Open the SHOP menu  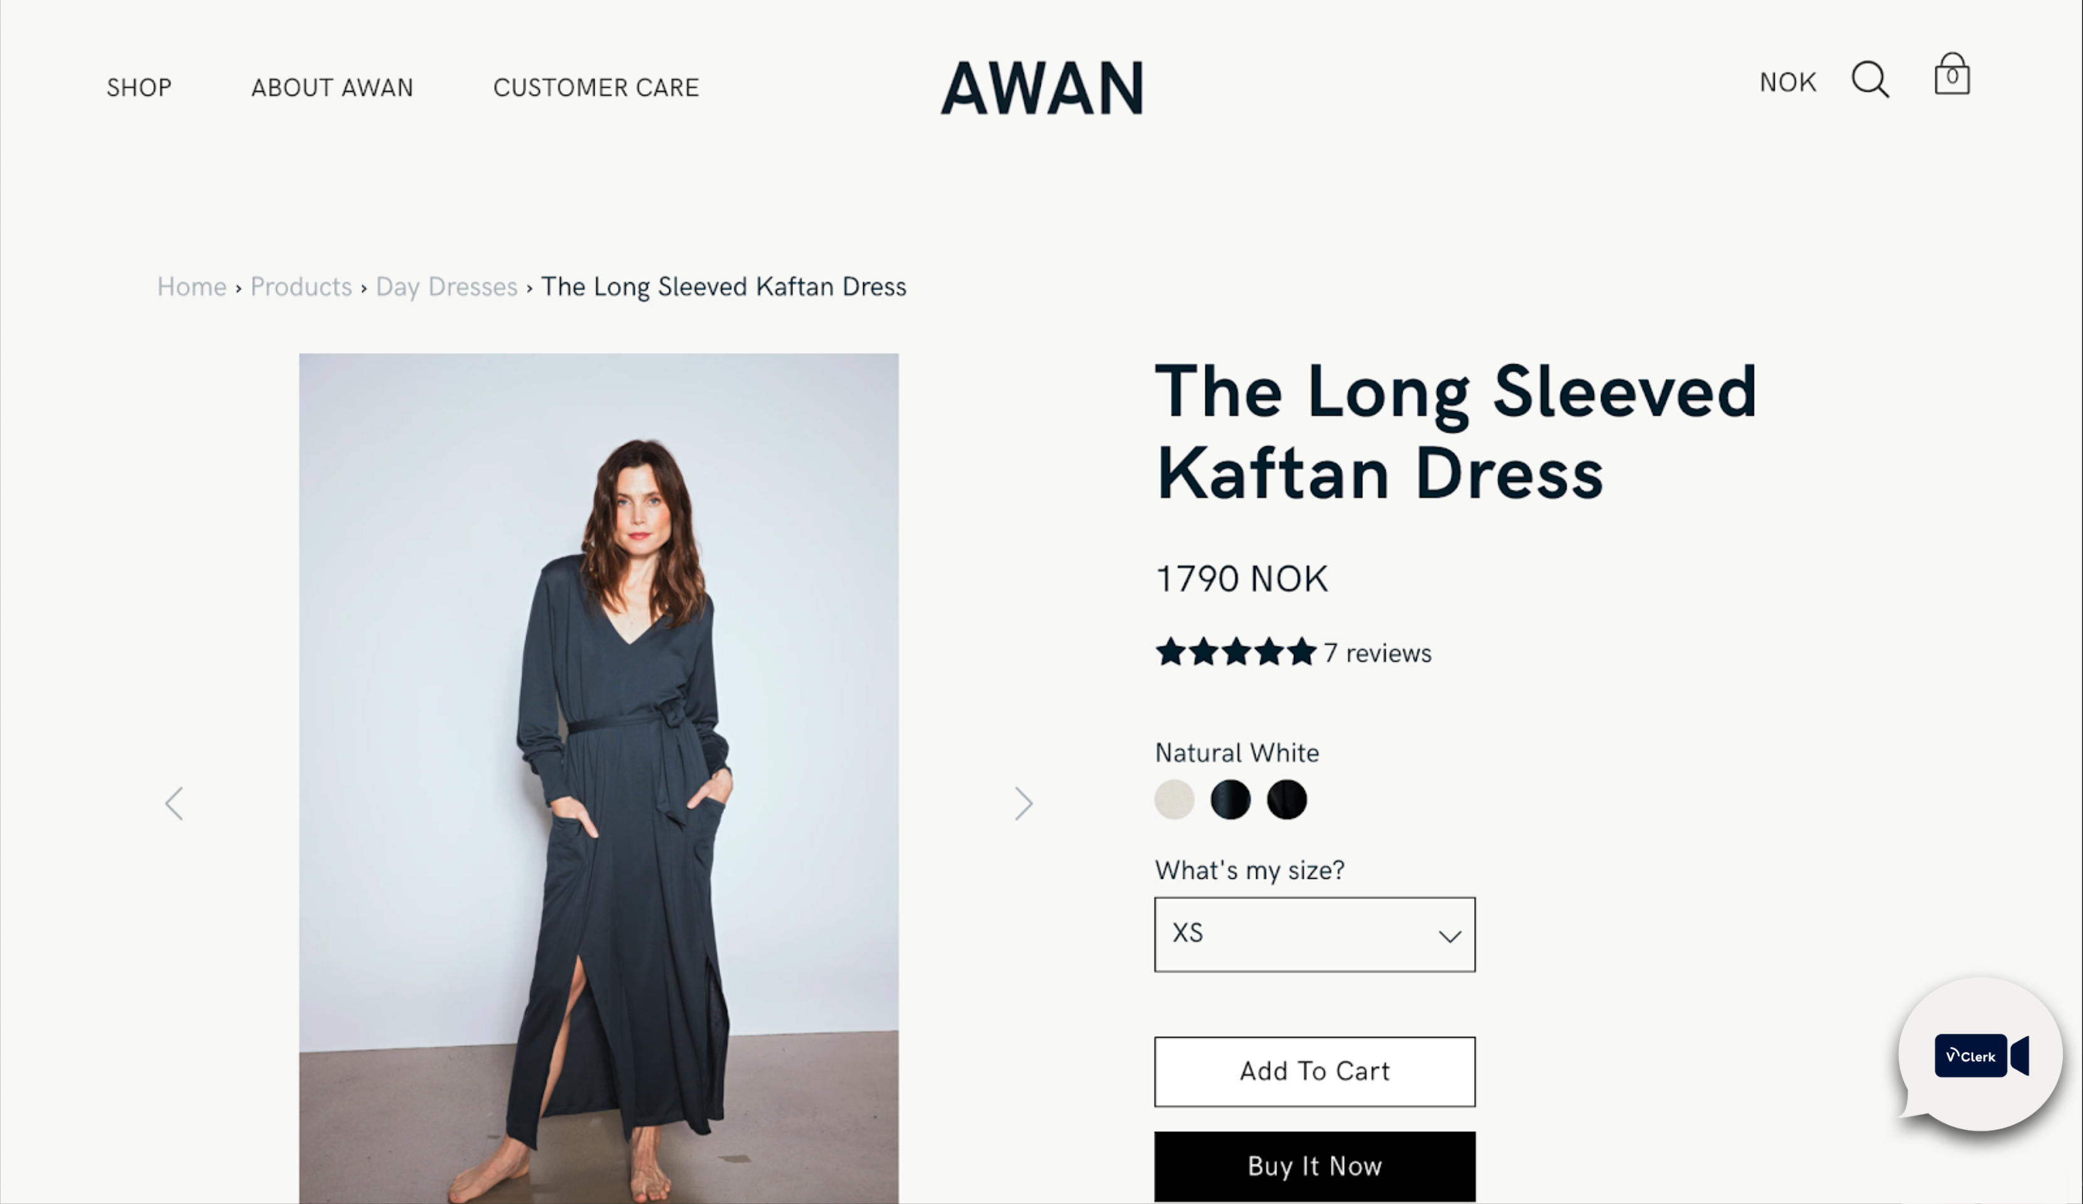tap(139, 88)
